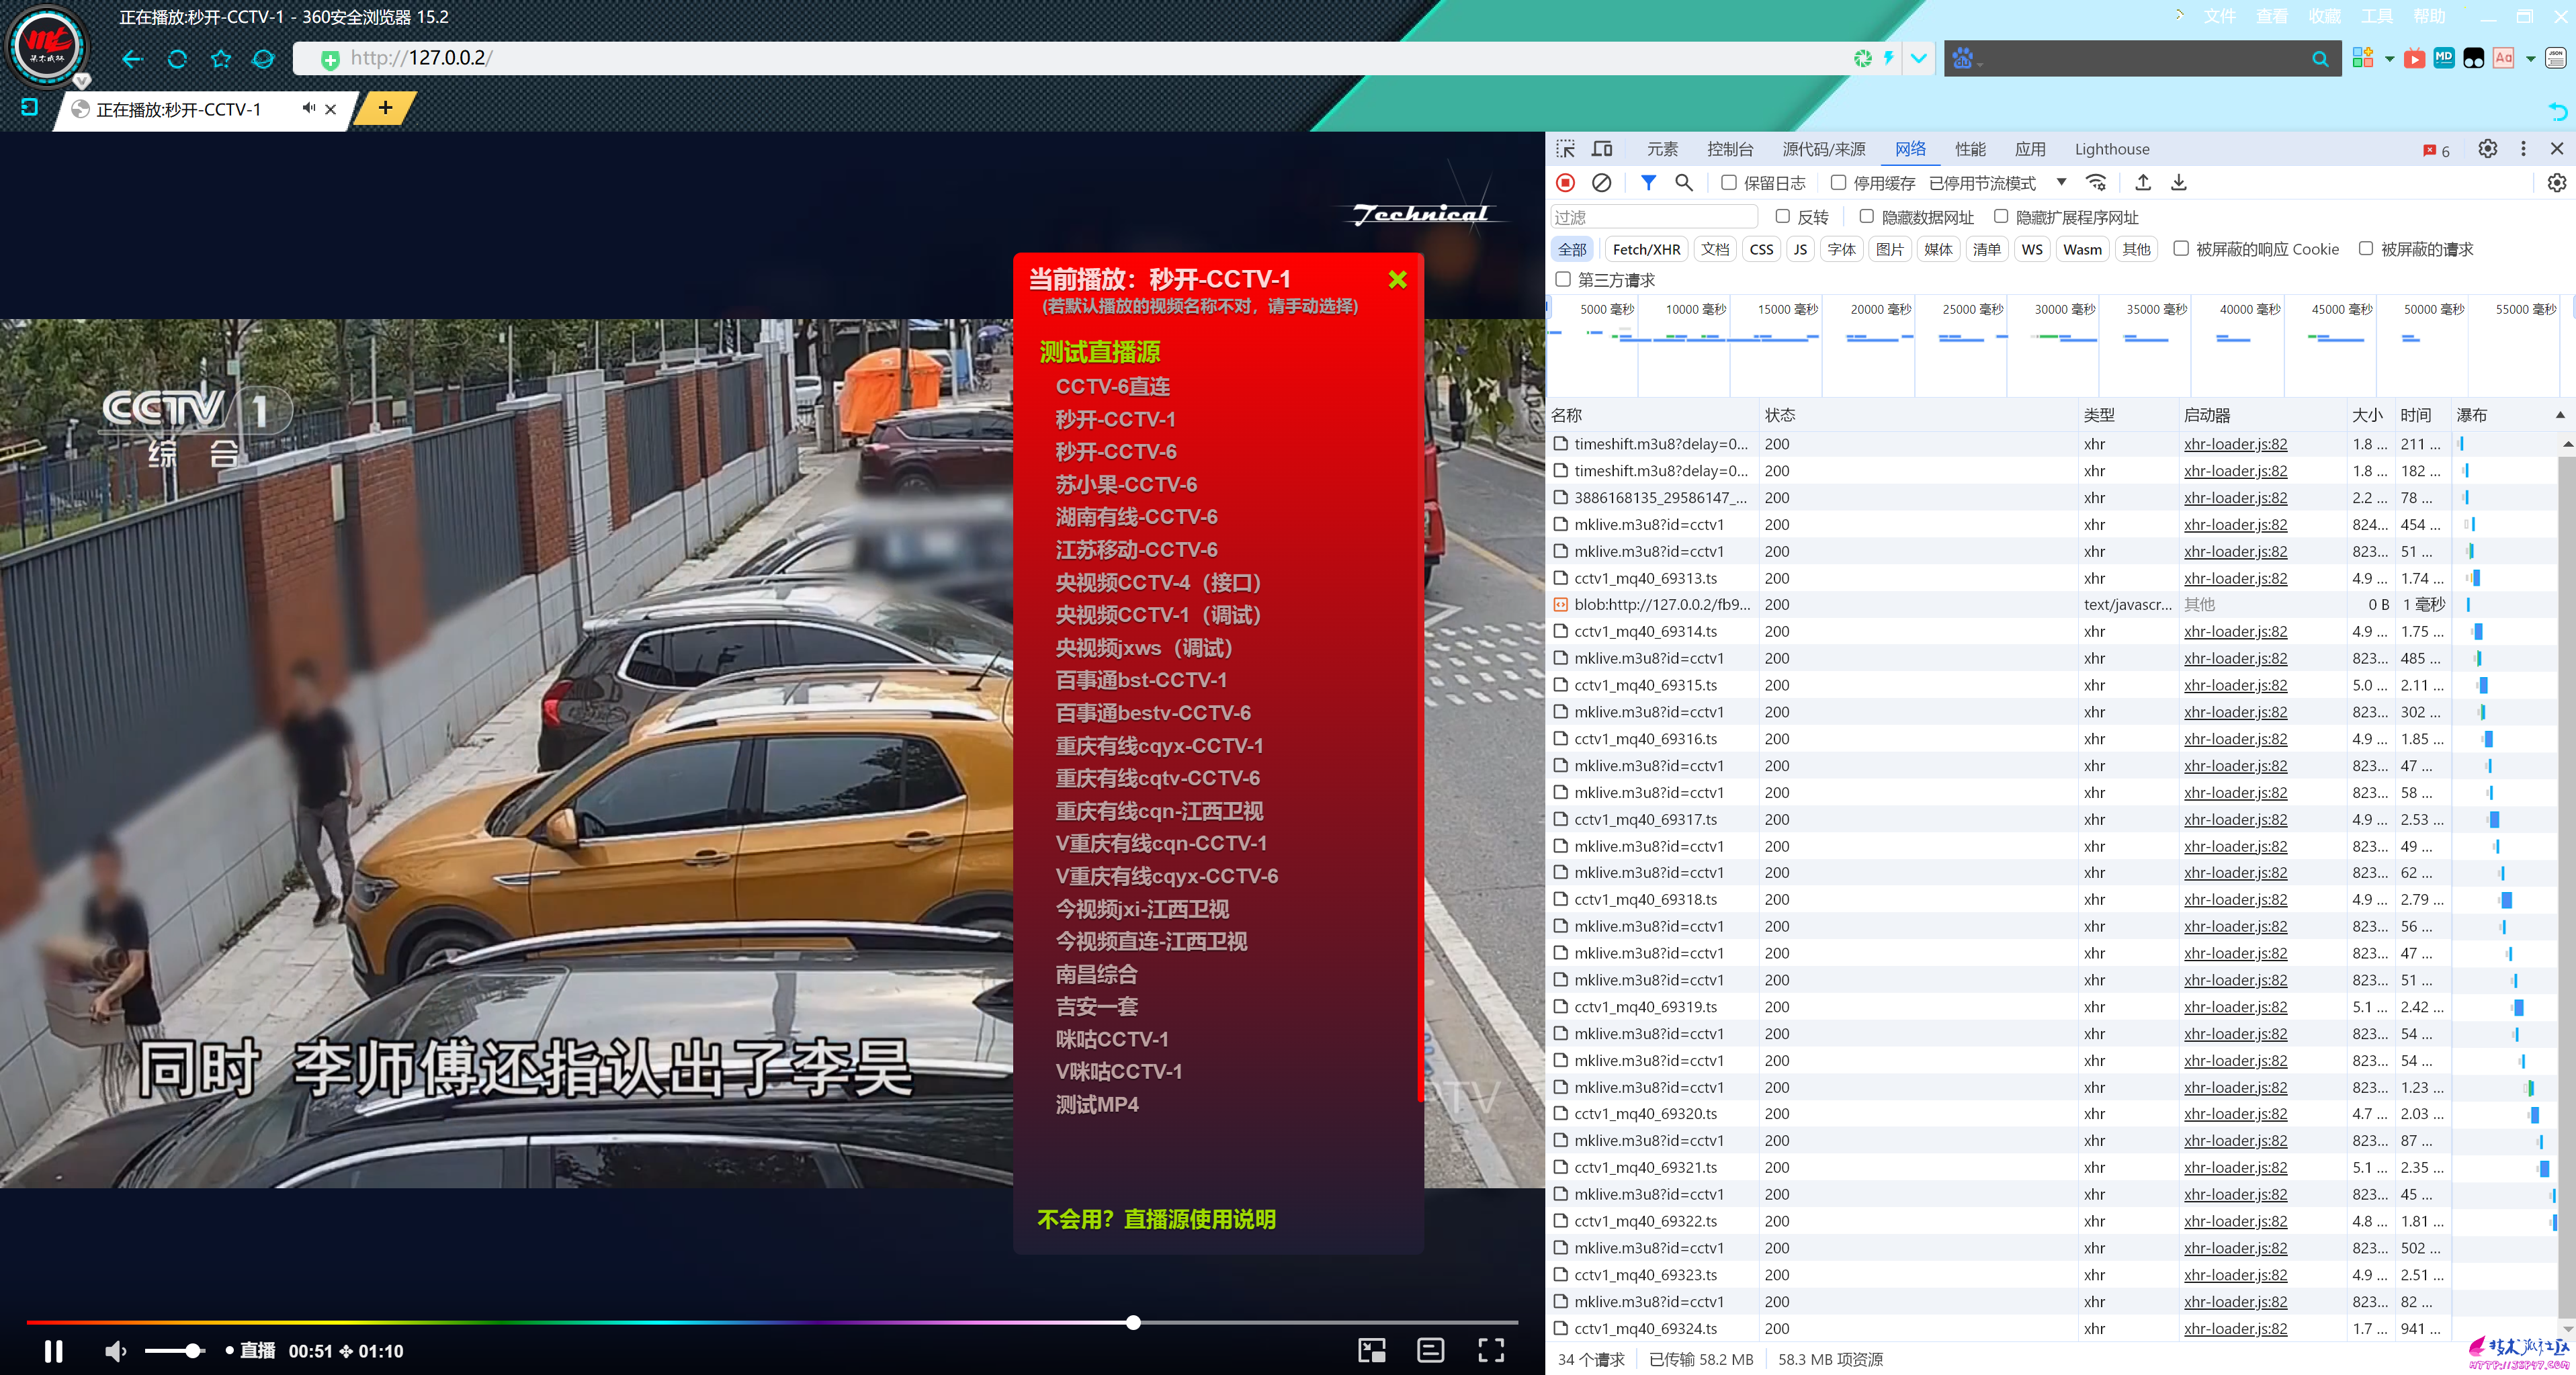Toggle the network filter funnel
2576x1375 pixels.
point(1649,183)
